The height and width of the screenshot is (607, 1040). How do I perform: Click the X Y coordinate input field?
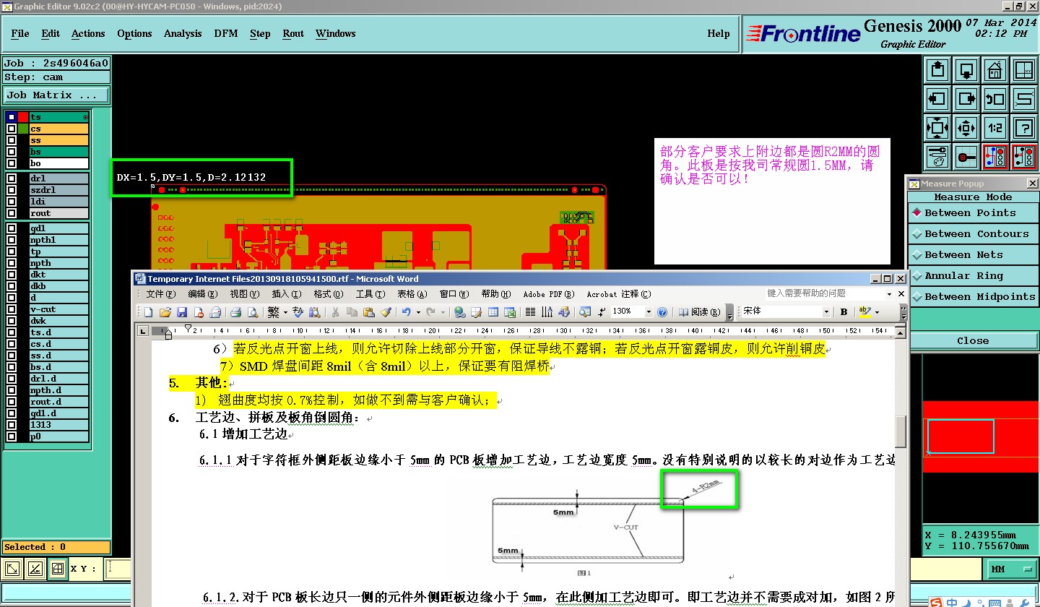[119, 569]
